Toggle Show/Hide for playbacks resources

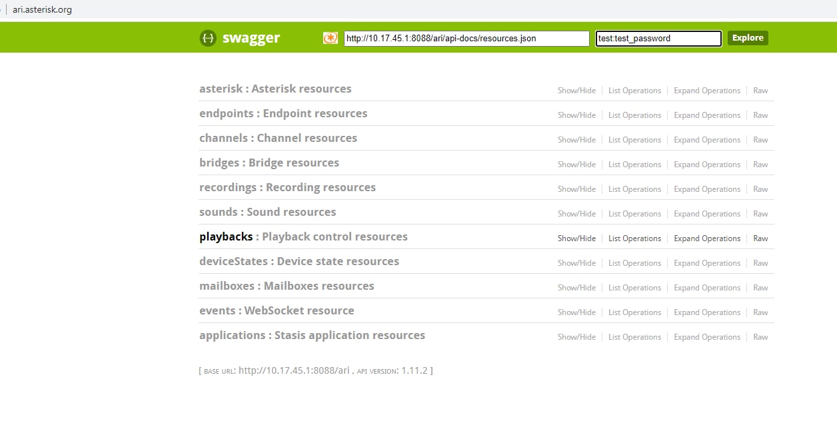click(576, 238)
